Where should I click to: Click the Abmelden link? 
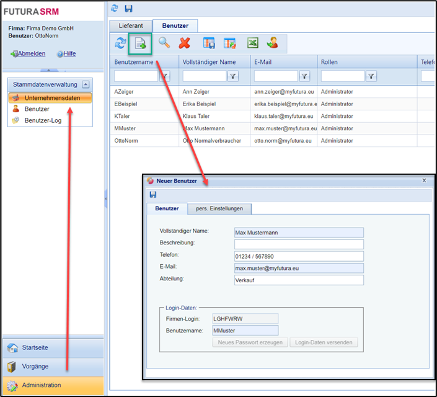click(x=31, y=54)
